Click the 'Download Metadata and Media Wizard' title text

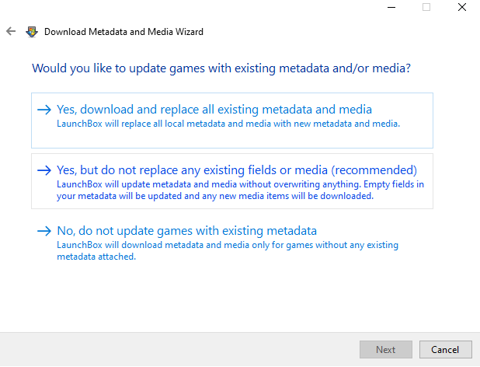pyautogui.click(x=123, y=32)
